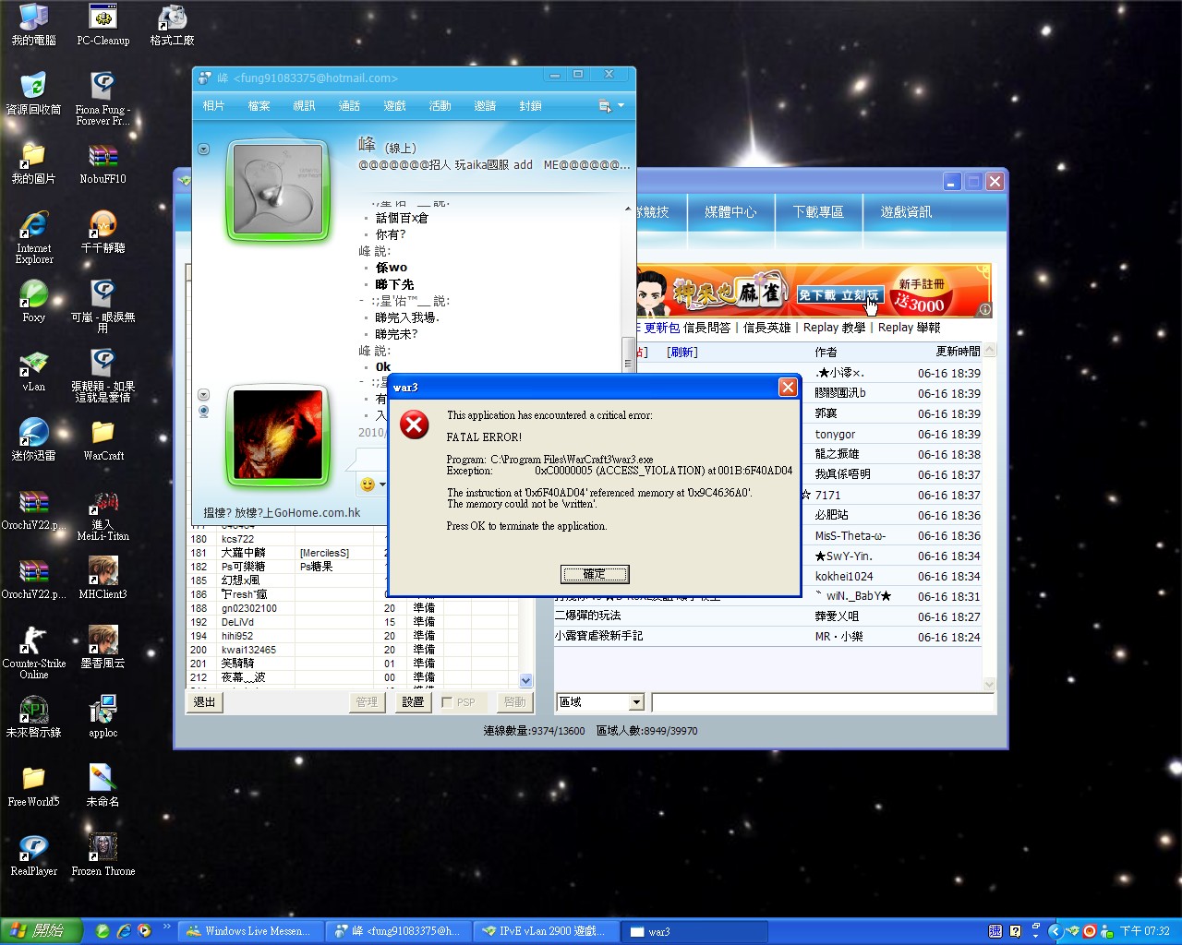Toggle the PSP checkbox

(x=448, y=702)
